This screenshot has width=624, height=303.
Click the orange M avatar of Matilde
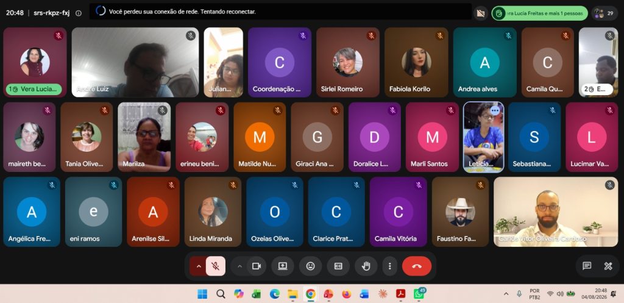click(260, 137)
